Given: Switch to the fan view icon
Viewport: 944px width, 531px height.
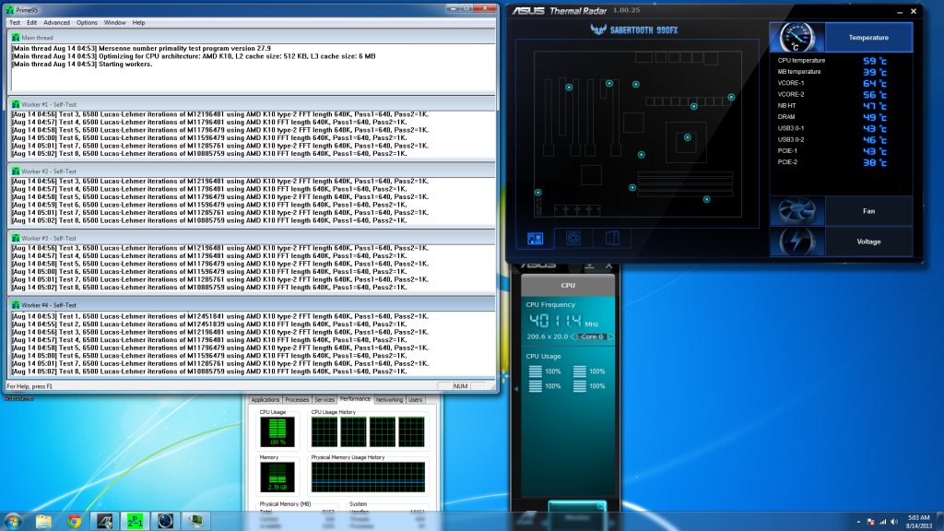Looking at the screenshot, I should tap(572, 238).
